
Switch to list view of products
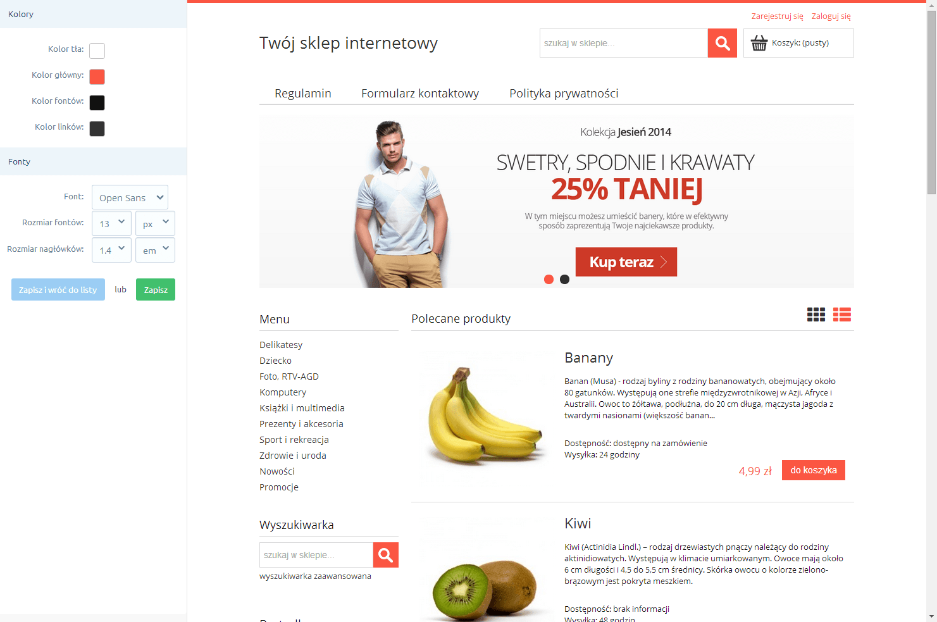click(842, 314)
